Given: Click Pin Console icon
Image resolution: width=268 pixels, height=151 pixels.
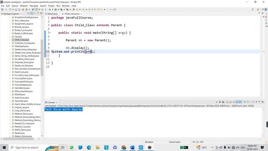Looking at the screenshot, I should (x=245, y=102).
